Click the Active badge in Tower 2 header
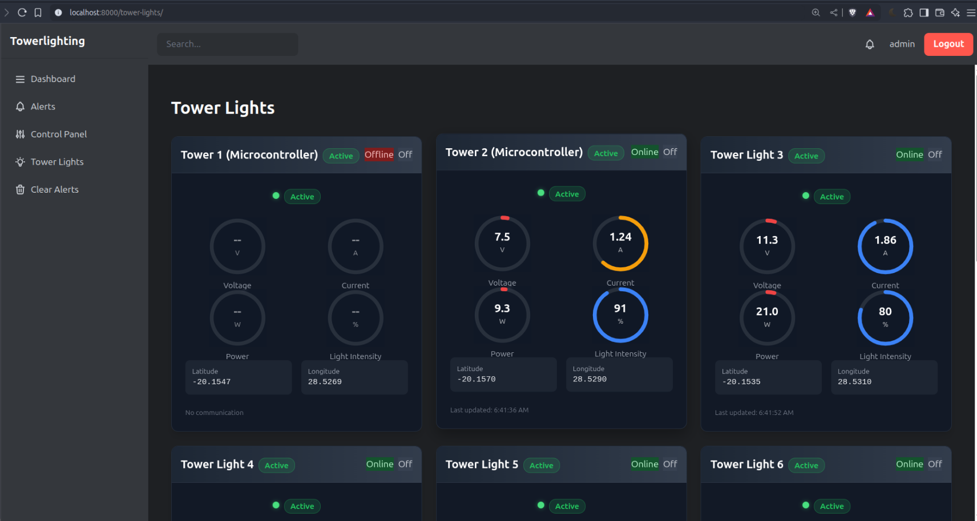The width and height of the screenshot is (977, 521). [x=605, y=153]
